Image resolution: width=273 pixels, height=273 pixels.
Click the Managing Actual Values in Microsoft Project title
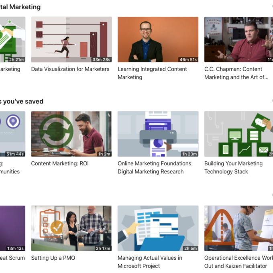pos(150,262)
